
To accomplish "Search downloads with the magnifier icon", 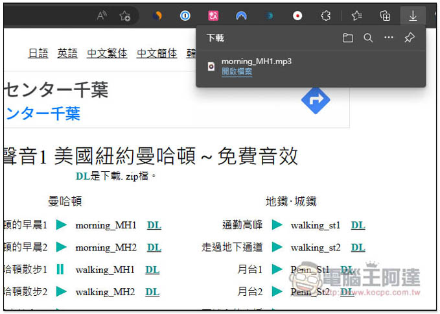I will point(368,38).
